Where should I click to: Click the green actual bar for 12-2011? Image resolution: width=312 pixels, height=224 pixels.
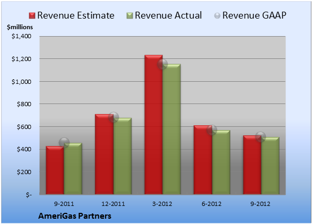click(123, 156)
